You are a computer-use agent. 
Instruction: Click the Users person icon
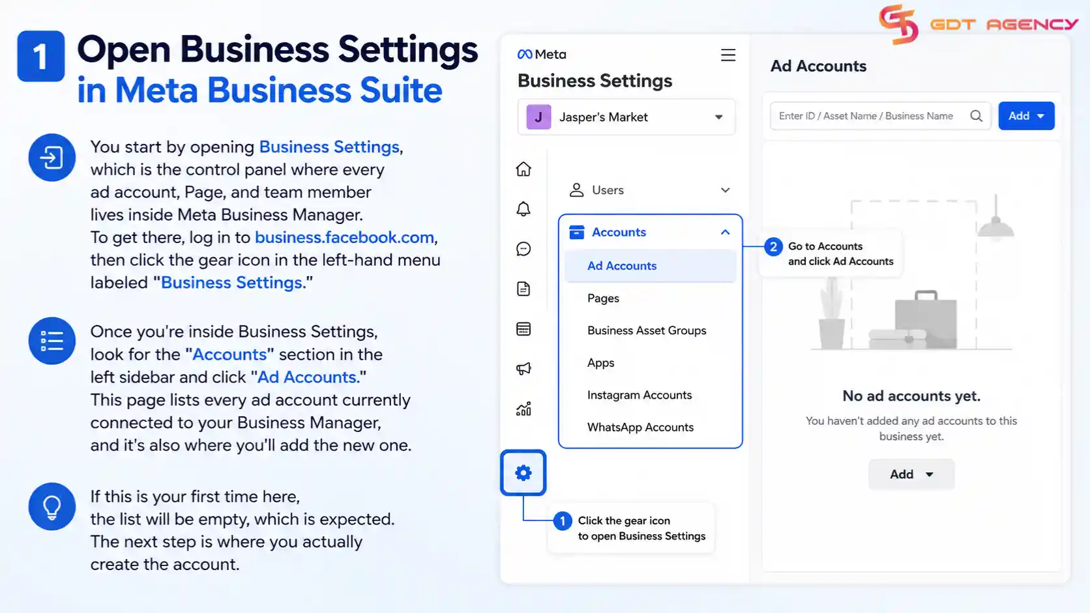[x=576, y=190]
